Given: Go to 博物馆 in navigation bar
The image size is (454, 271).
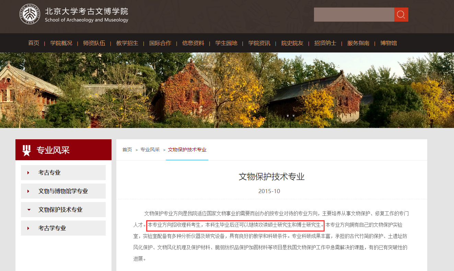Looking at the screenshot, I should pos(388,43).
